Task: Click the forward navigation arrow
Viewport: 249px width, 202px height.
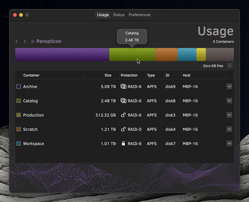Action: pyautogui.click(x=25, y=41)
